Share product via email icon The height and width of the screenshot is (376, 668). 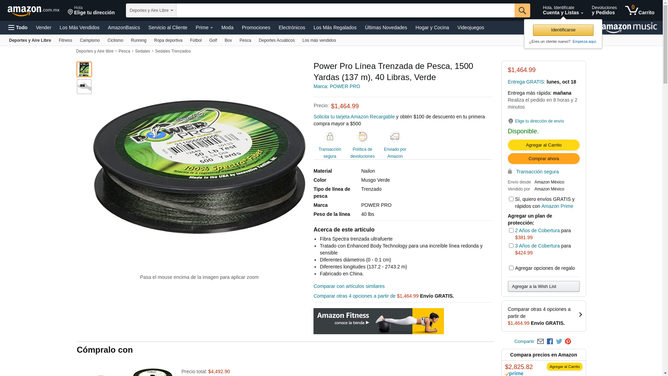pyautogui.click(x=540, y=342)
